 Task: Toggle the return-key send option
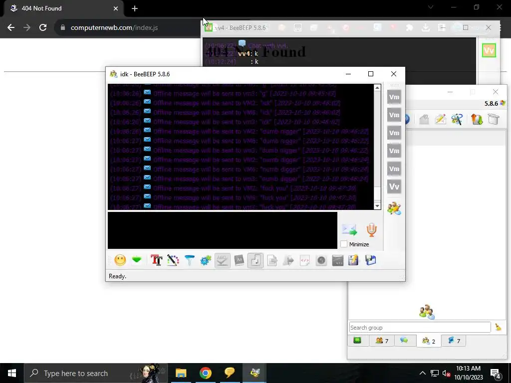(x=255, y=260)
